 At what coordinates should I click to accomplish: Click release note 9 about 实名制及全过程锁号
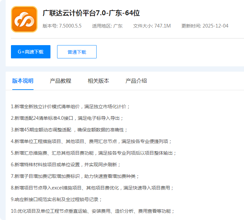[x=56, y=199]
